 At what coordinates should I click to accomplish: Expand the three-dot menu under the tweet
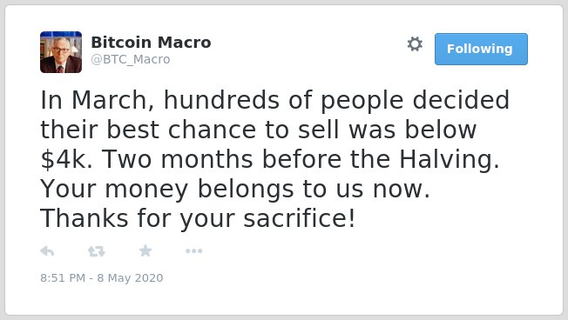tap(193, 251)
